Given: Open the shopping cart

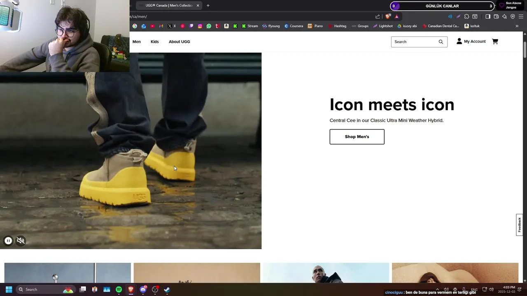Looking at the screenshot, I should [495, 42].
